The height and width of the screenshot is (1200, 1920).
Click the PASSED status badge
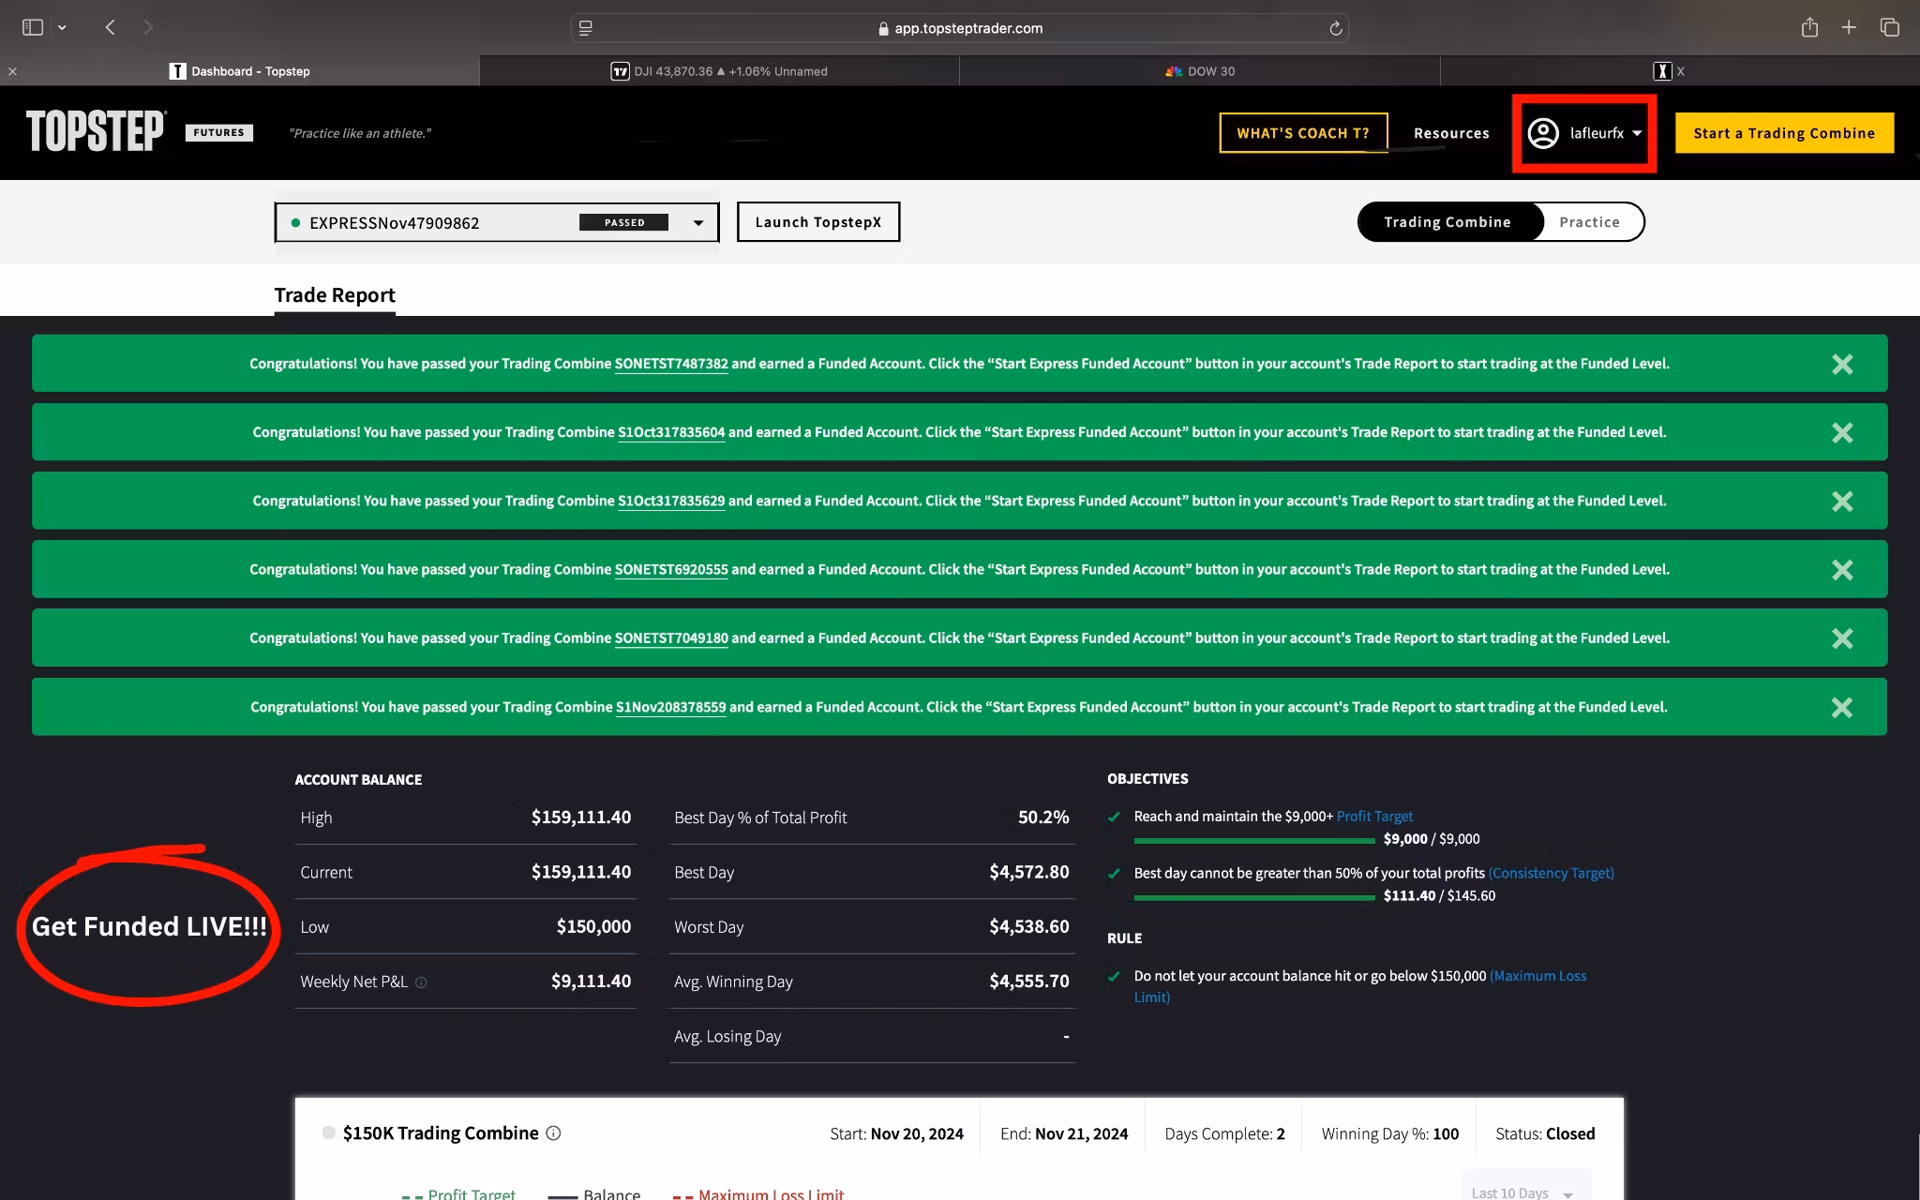tap(624, 222)
